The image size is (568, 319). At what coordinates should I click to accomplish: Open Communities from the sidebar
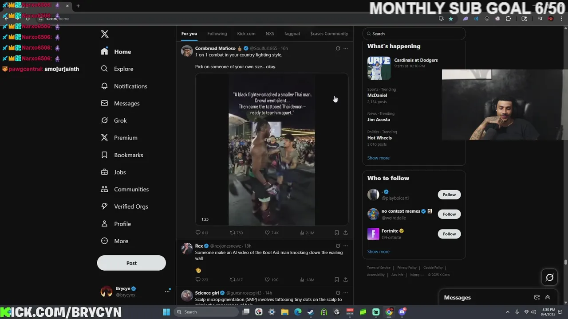point(125,189)
